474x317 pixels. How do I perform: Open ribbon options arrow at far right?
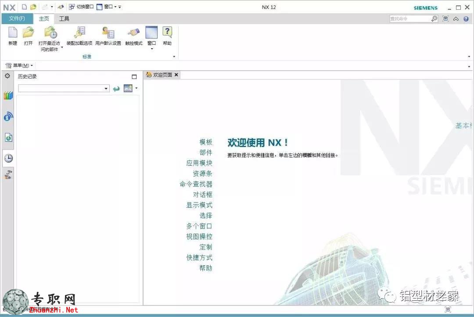469,57
